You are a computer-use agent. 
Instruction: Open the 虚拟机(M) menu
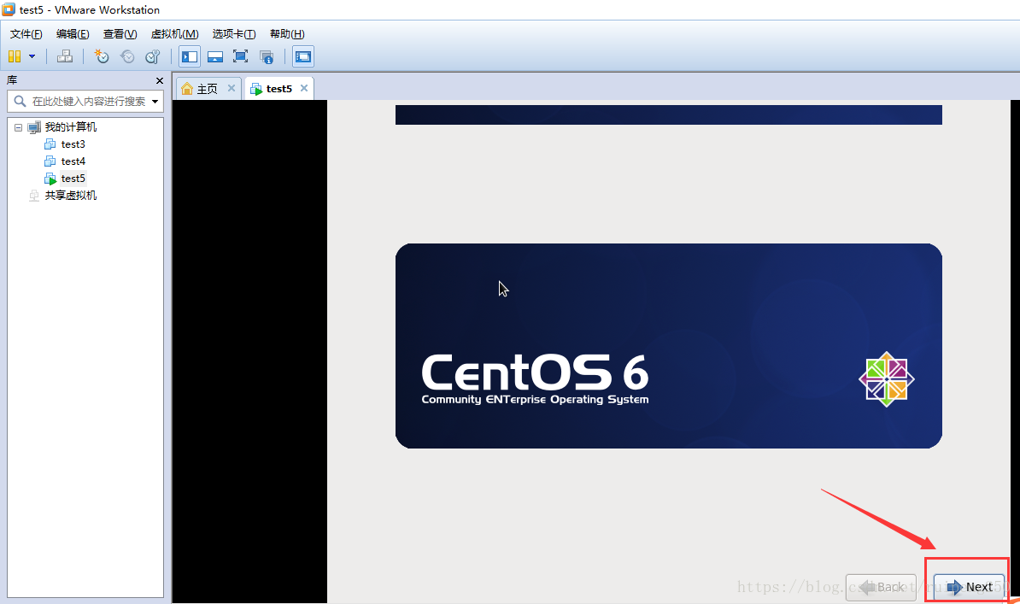174,34
